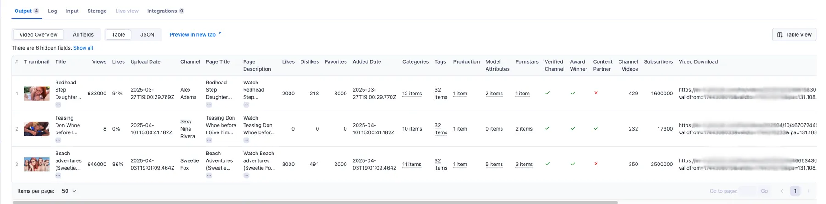The image size is (826, 204).
Task: Go to the next page arrow
Action: click(808, 191)
